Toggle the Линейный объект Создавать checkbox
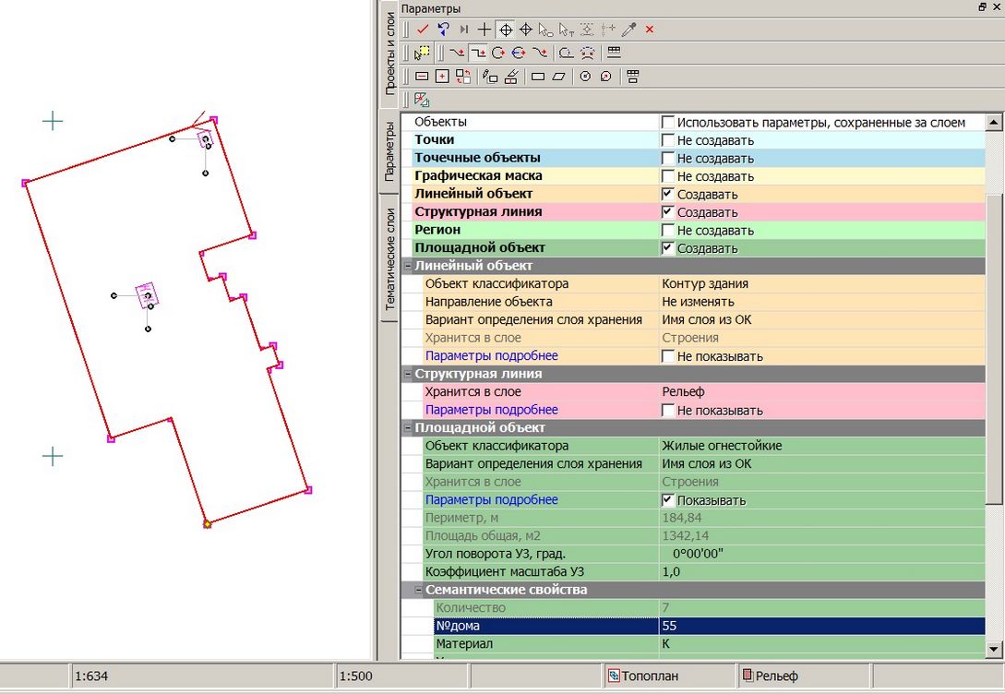The image size is (1005, 694). (x=667, y=195)
